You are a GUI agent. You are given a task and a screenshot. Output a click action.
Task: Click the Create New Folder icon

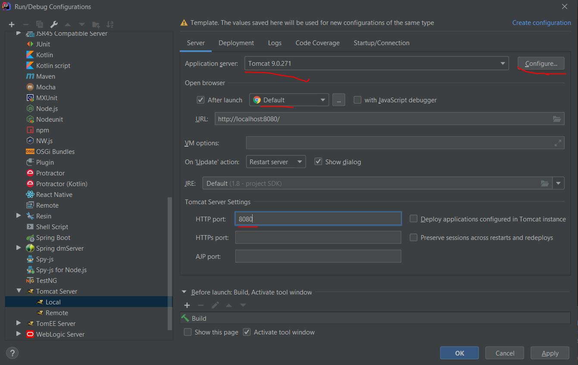click(96, 25)
